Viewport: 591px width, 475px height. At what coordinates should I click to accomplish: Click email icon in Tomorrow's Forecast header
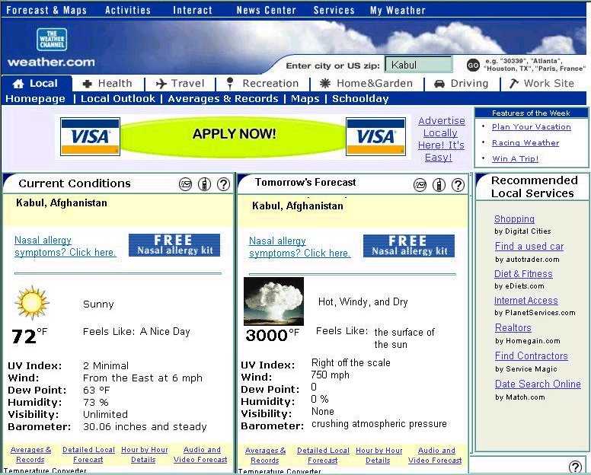click(420, 185)
